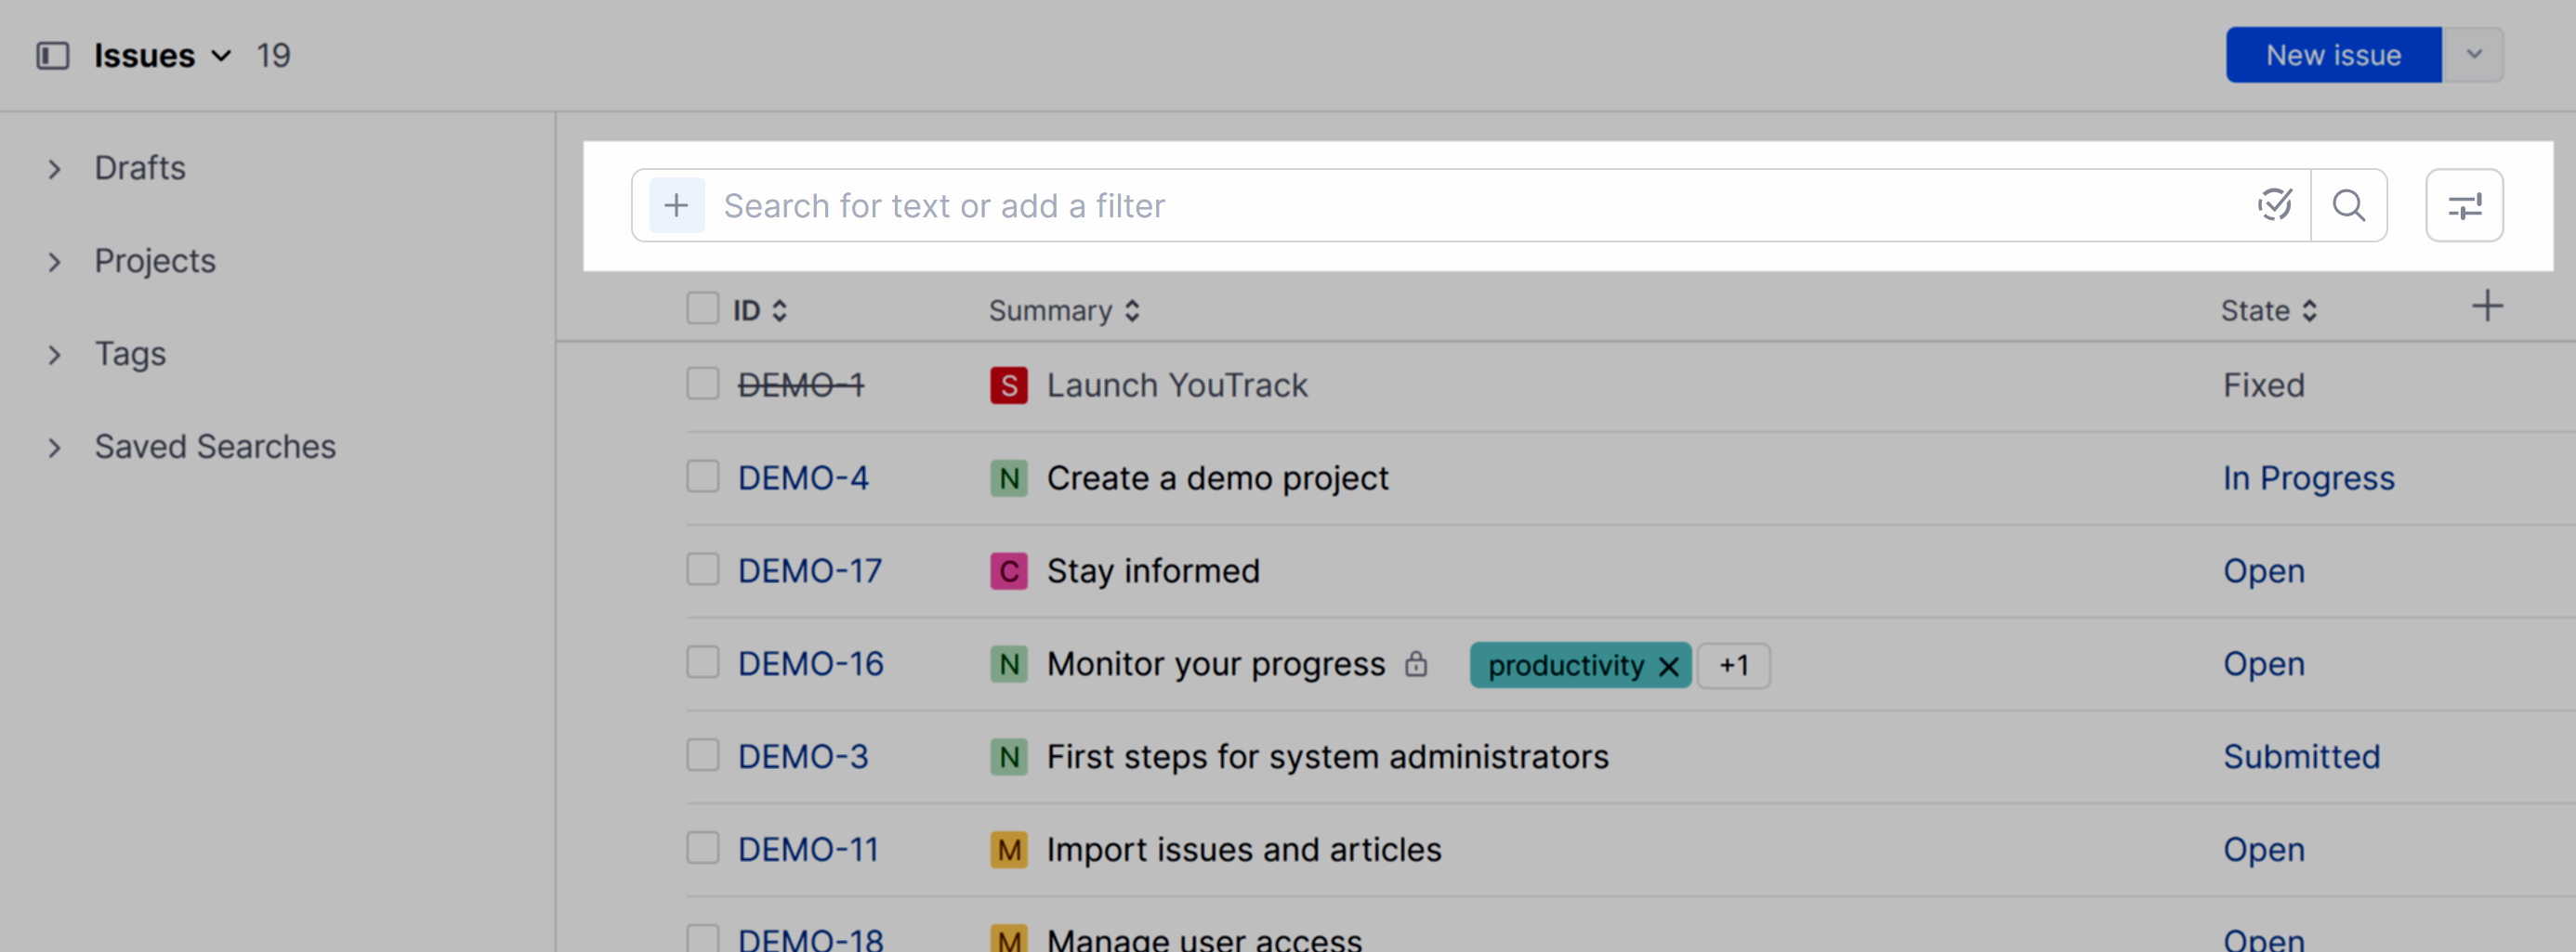Screen dimensions: 2576x952
Task: Remove the productivity tag via its X
Action: point(1667,665)
